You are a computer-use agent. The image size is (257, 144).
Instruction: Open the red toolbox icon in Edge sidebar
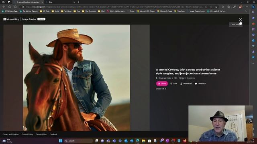coord(253,24)
